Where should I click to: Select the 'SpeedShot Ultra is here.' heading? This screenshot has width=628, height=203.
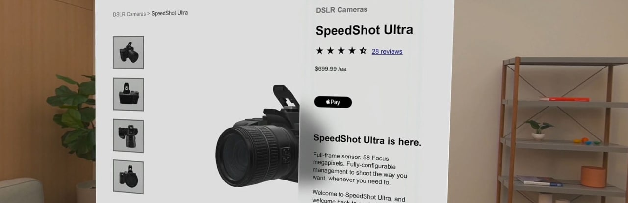pos(367,140)
